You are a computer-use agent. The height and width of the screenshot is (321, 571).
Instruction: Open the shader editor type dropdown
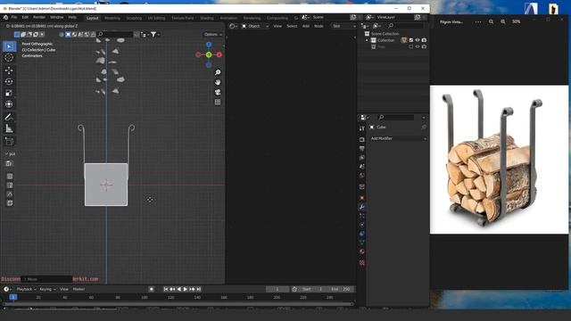pos(234,26)
